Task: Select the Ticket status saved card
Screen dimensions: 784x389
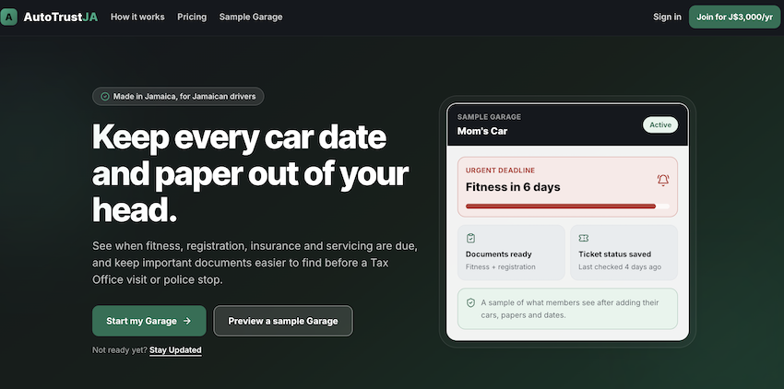Action: coord(624,252)
